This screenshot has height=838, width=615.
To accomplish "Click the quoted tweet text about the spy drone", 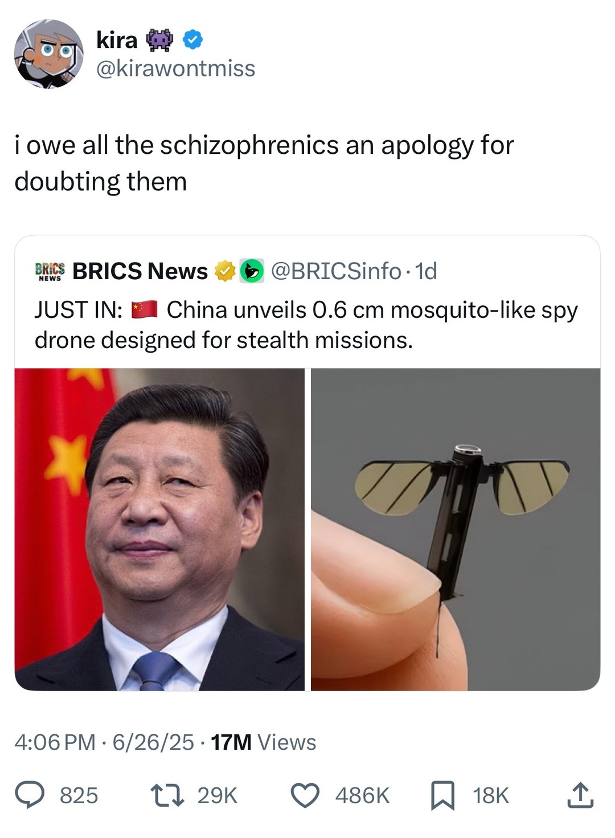I will click(x=306, y=325).
